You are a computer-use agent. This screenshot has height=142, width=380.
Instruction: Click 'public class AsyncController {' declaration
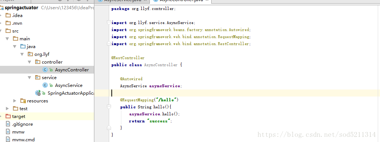[x=147, y=65]
